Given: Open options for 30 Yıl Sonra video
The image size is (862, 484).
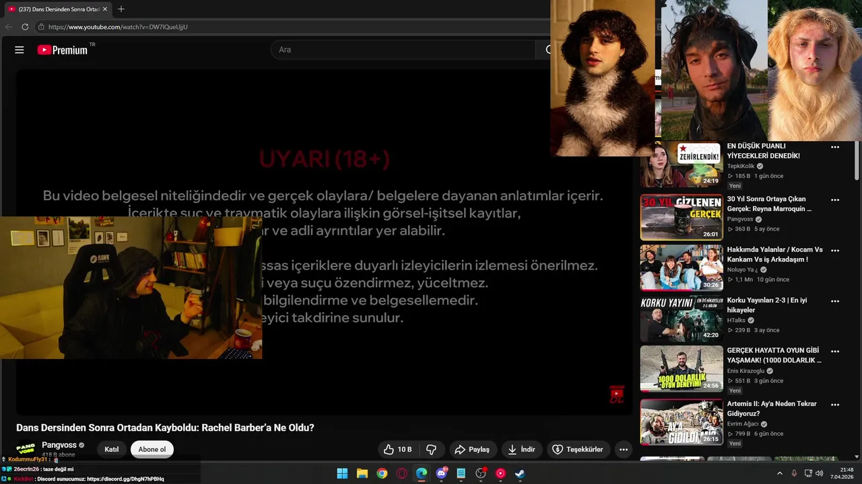Looking at the screenshot, I should [835, 200].
